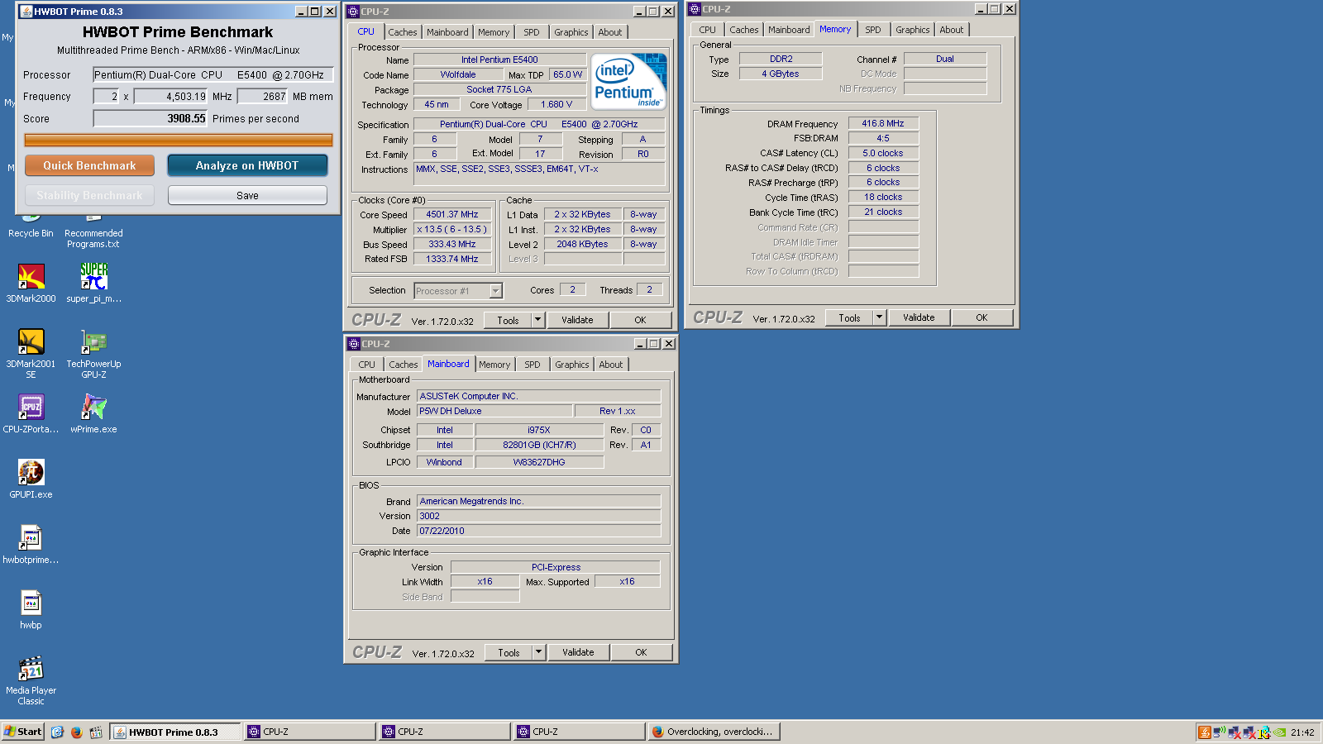
Task: Click the HWBOT Prime window title icon
Action: (26, 12)
